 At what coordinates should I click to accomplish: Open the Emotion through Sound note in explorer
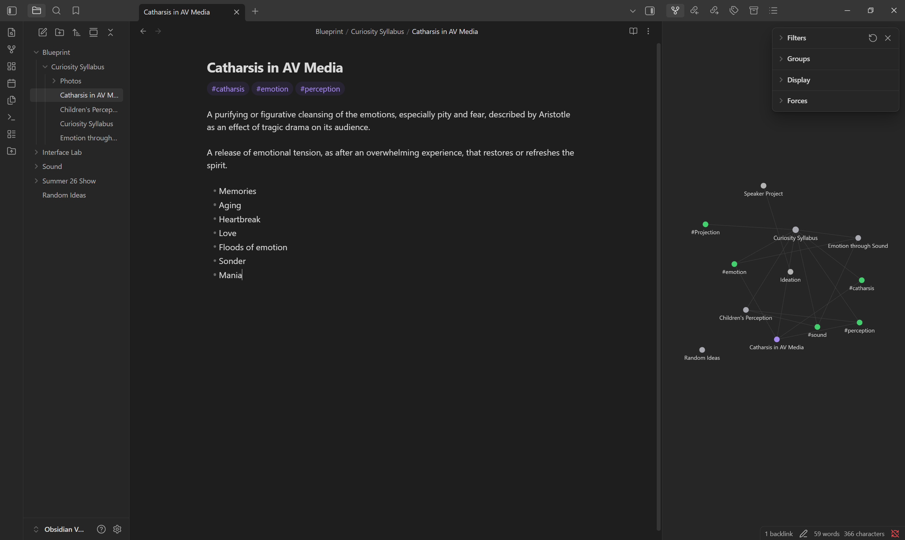point(89,138)
